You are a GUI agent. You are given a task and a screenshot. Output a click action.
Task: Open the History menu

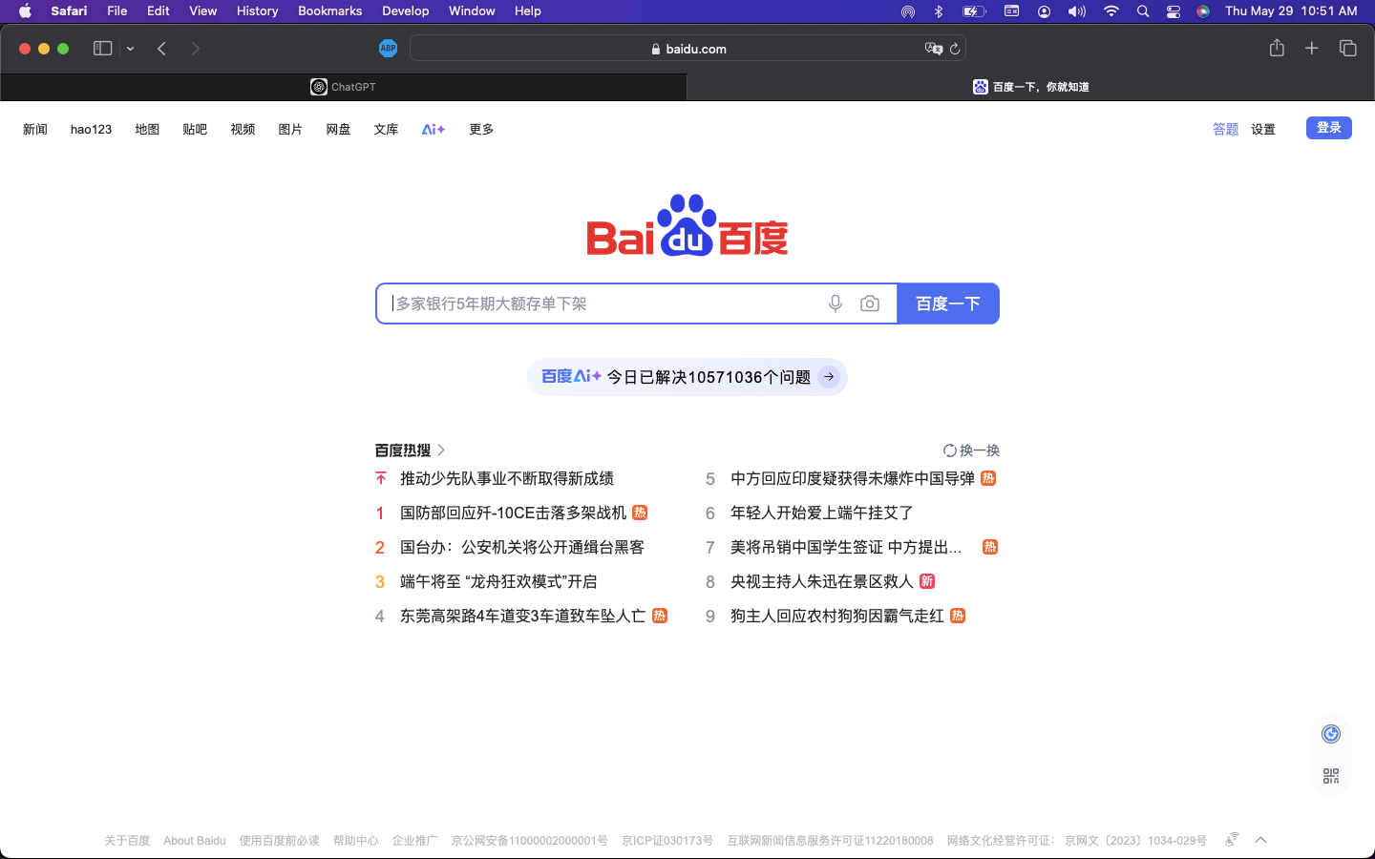point(257,11)
